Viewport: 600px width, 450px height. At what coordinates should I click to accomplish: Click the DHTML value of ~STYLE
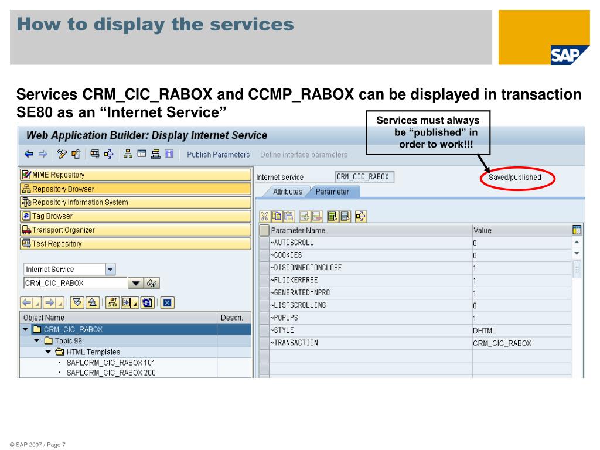coord(485,330)
